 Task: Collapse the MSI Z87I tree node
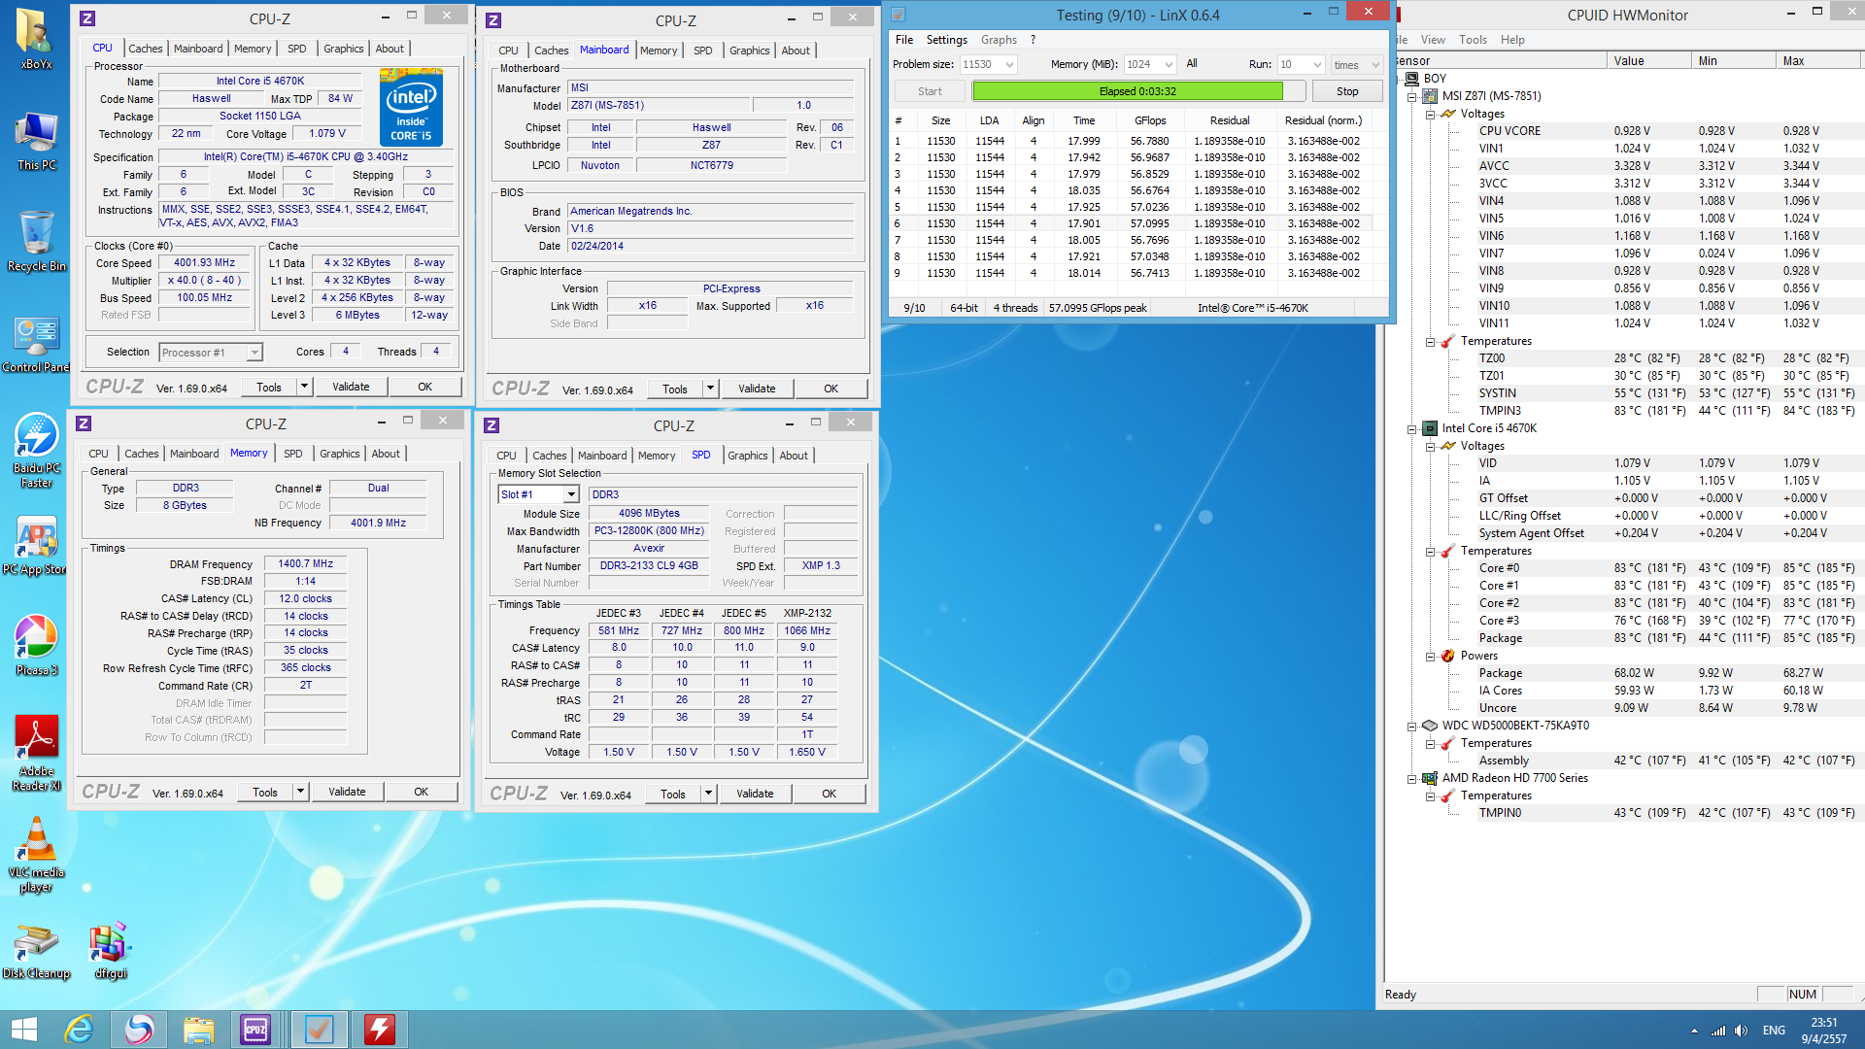coord(1412,96)
